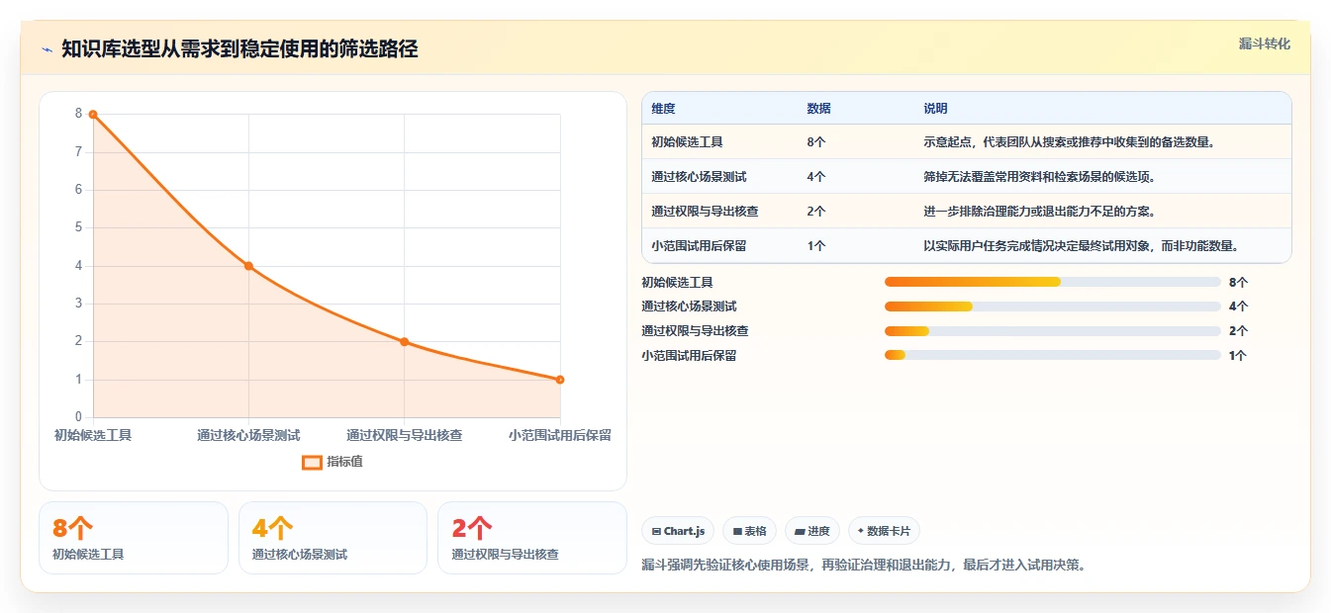
Task: Click the 说明 column header
Action: tap(936, 109)
